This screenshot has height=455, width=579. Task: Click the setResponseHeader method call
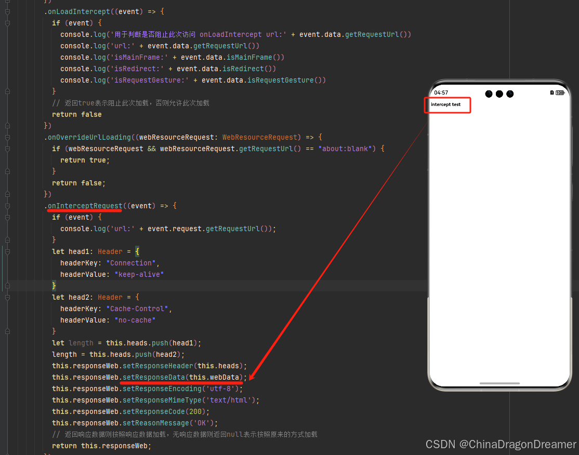coord(157,366)
